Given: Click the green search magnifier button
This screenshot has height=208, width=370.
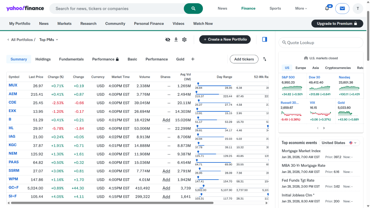Looking at the screenshot, I should pyautogui.click(x=193, y=8).
